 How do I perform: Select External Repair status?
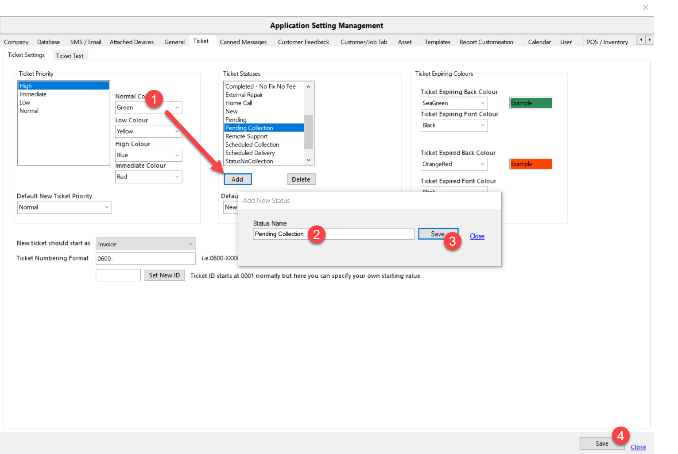[264, 95]
